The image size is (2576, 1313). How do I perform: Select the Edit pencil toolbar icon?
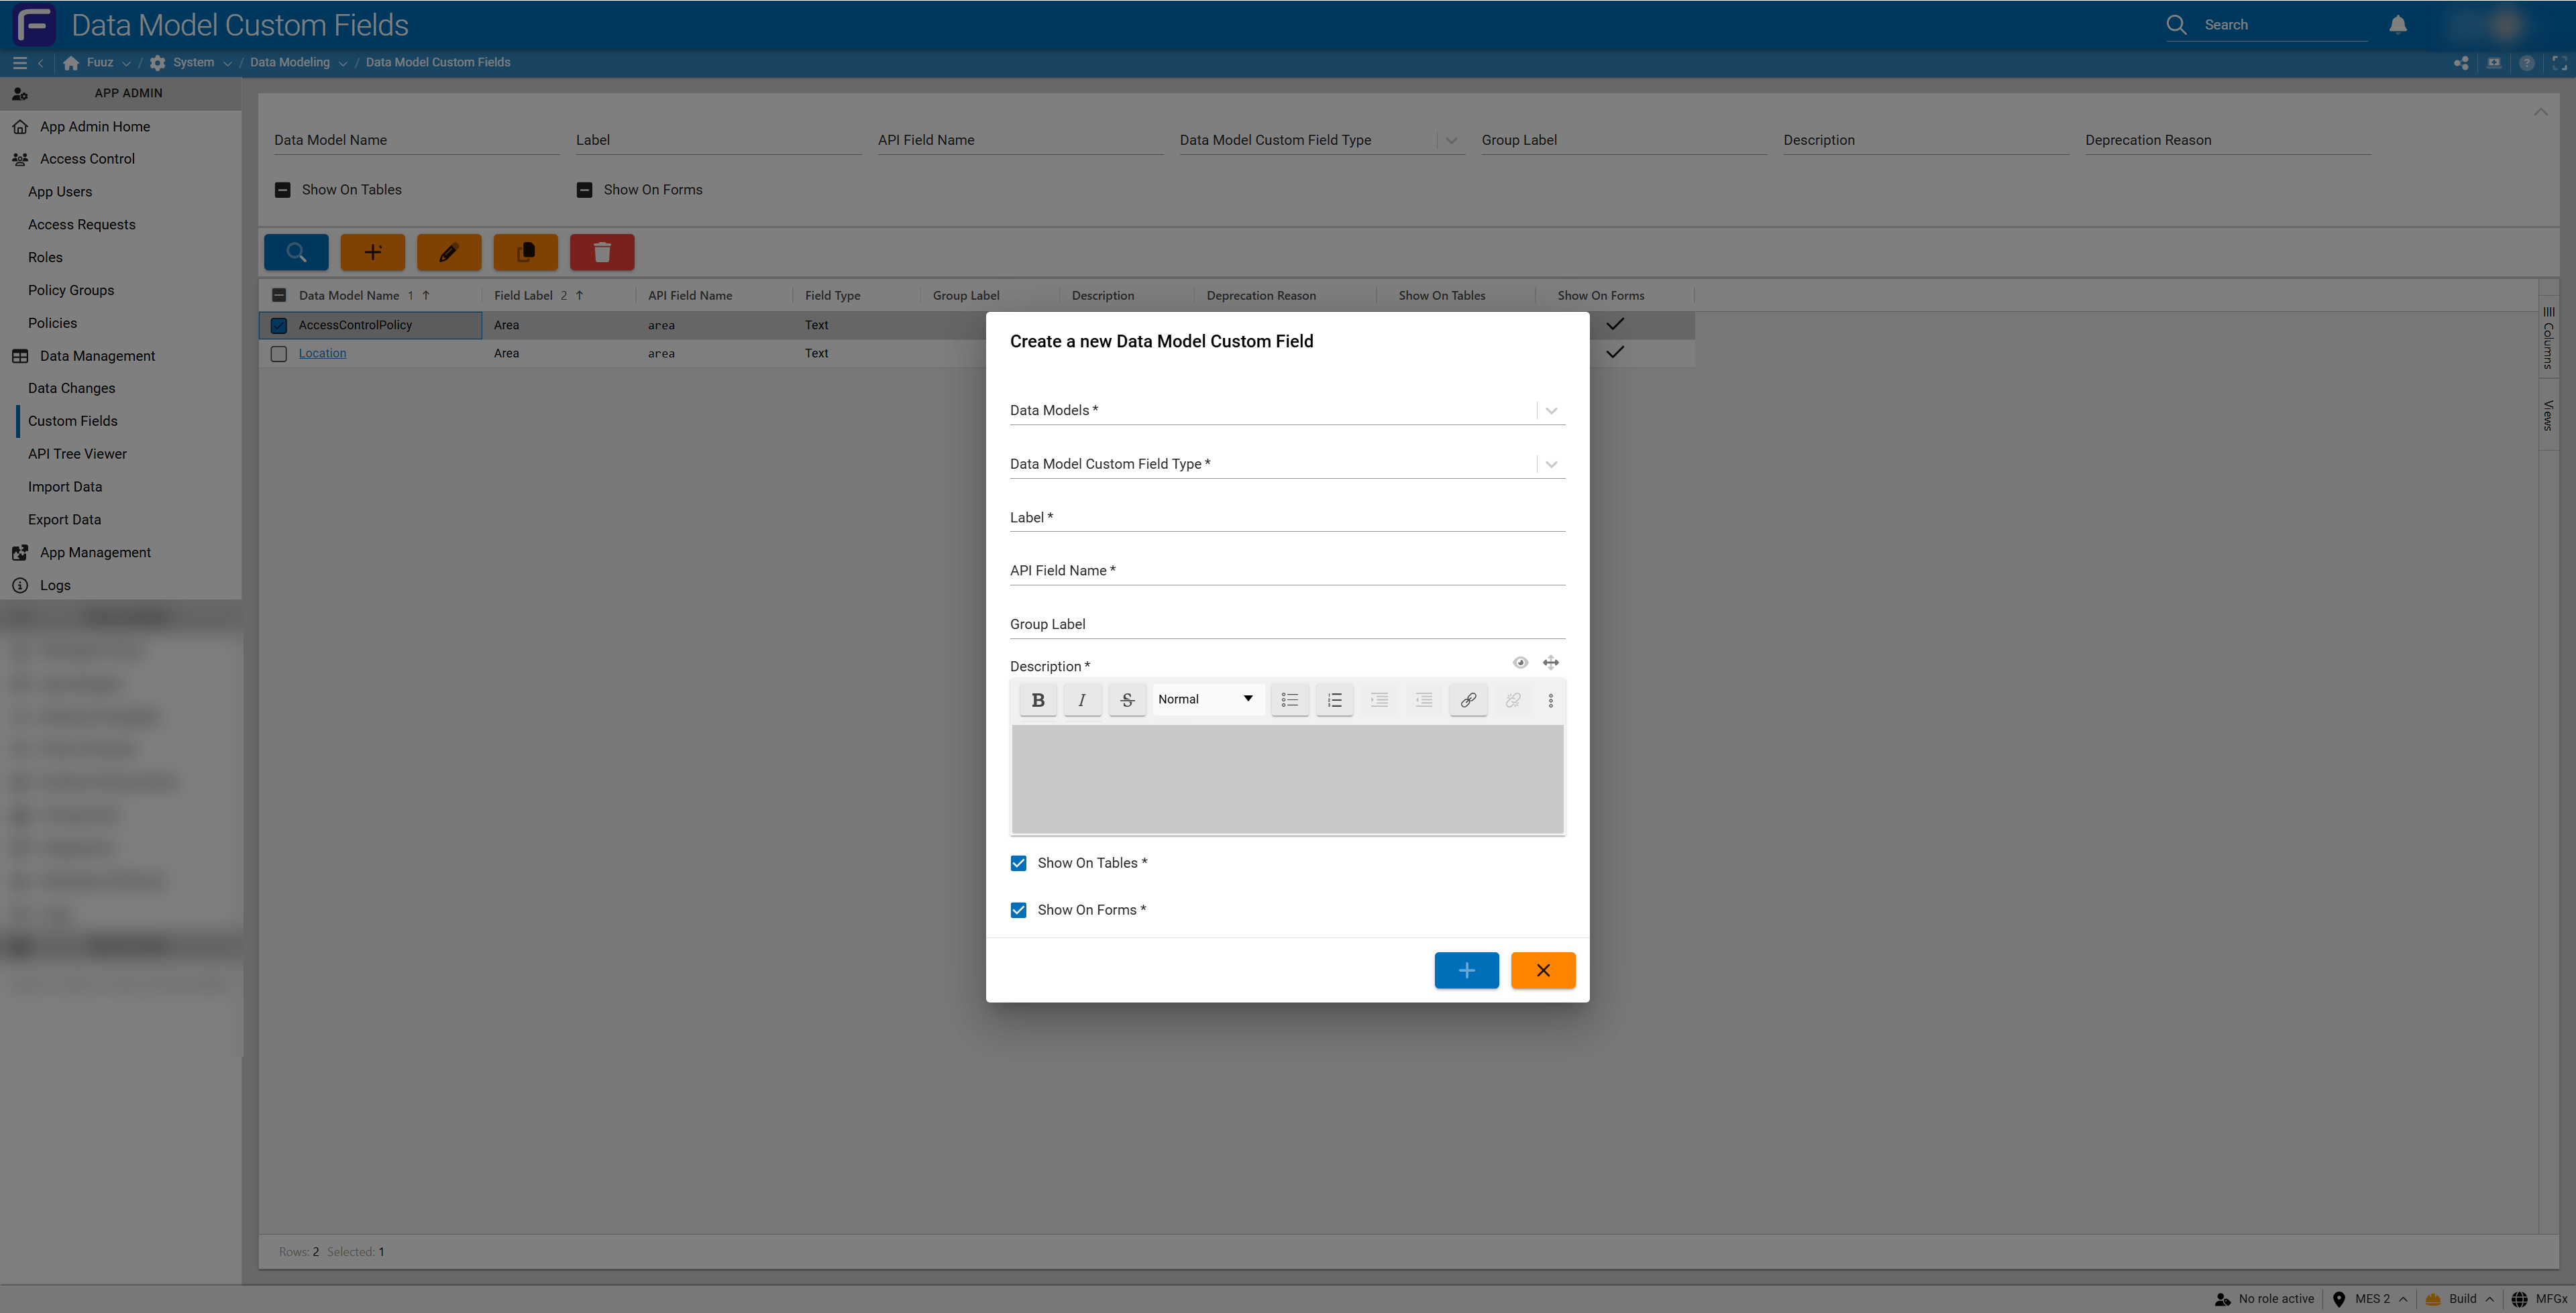(448, 252)
